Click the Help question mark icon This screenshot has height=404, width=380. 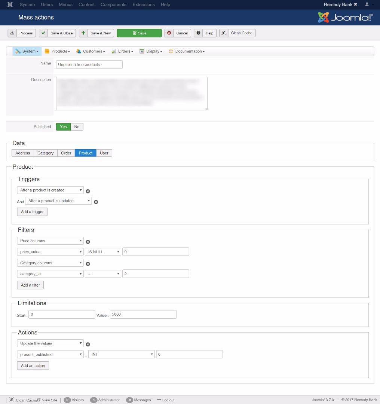pos(198,33)
